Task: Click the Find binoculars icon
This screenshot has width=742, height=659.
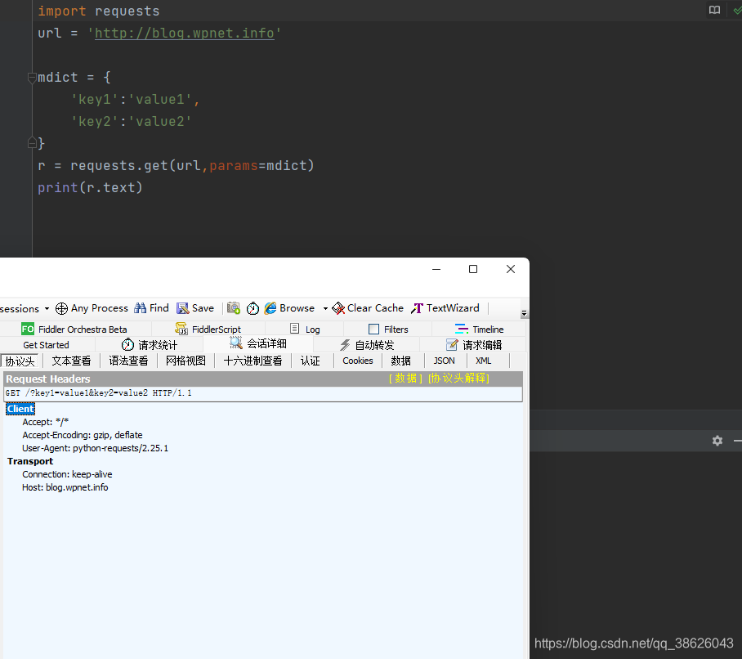Action: coord(140,308)
